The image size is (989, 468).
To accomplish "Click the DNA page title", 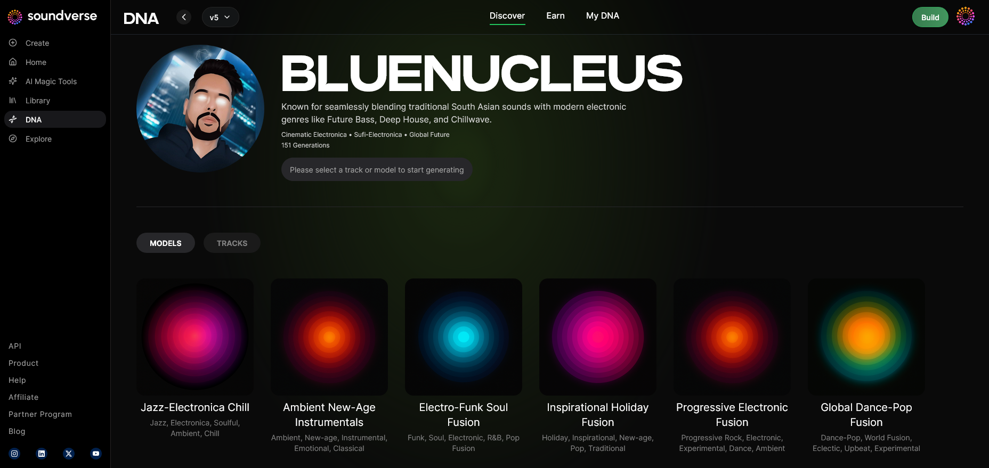I will 141,19.
